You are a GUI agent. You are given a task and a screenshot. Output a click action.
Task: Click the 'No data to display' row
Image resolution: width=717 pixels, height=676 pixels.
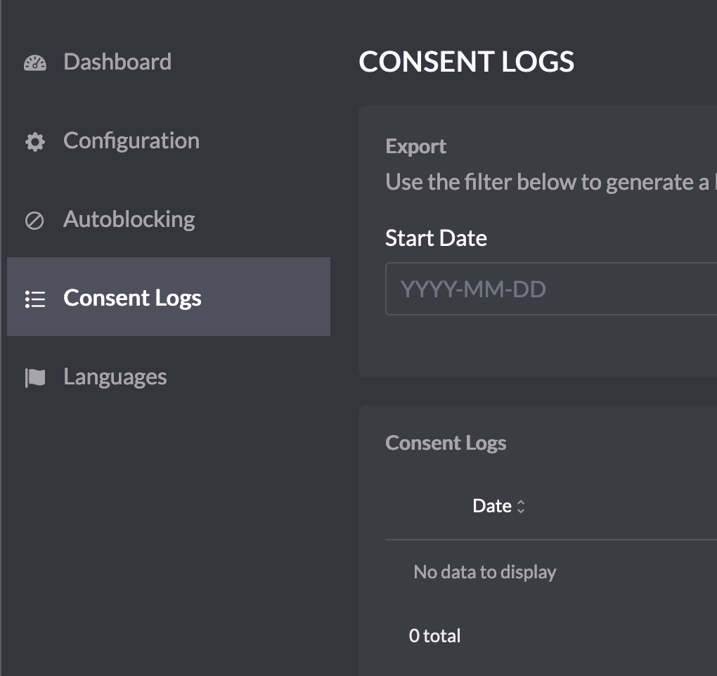(485, 572)
